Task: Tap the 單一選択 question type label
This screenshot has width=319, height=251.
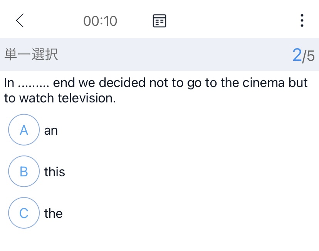Action: (31, 55)
